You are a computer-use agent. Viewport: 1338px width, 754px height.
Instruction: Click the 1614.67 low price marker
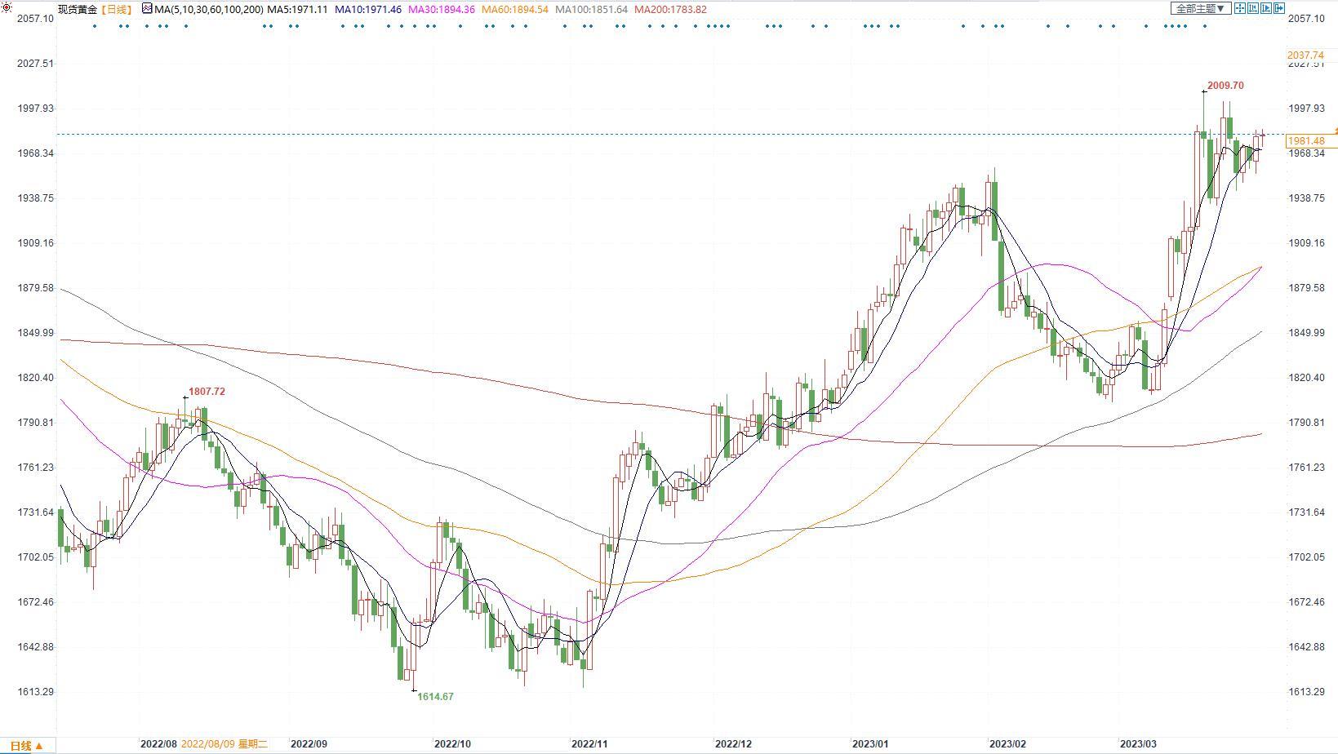[x=434, y=697]
